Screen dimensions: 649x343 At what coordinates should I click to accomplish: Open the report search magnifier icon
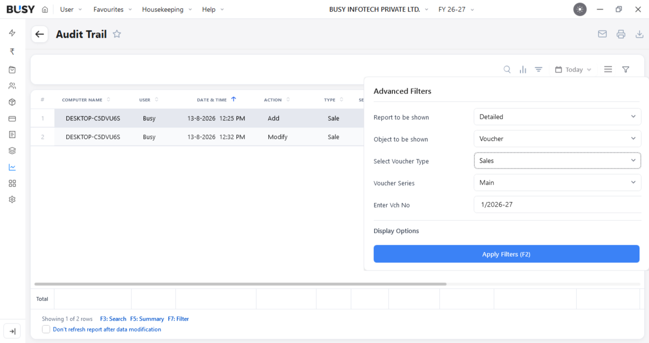pyautogui.click(x=507, y=70)
